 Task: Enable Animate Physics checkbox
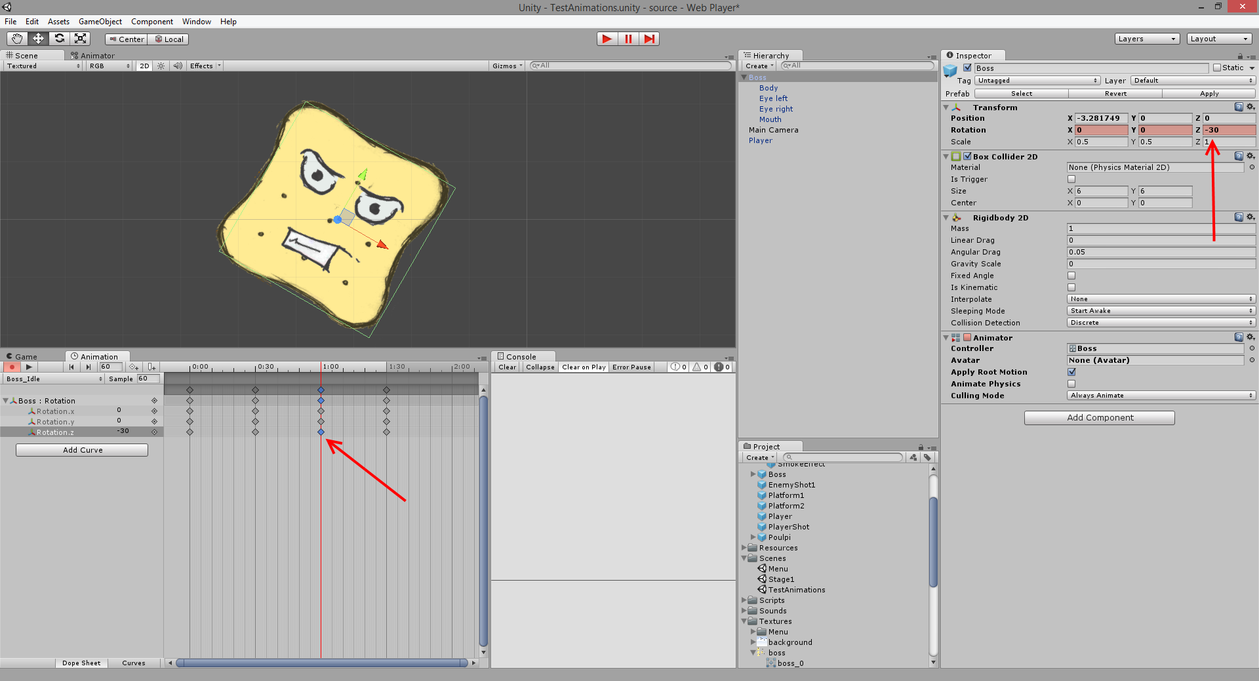coord(1071,384)
